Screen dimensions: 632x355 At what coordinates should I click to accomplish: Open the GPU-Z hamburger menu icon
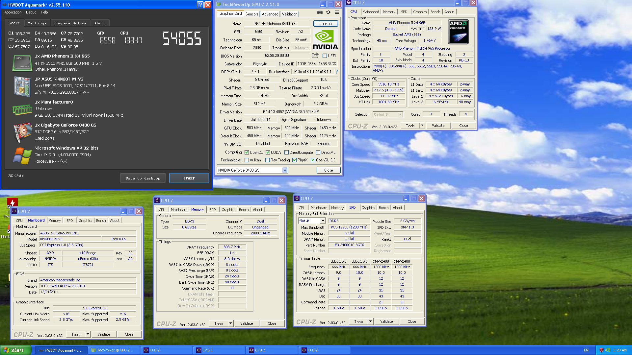pyautogui.click(x=337, y=12)
